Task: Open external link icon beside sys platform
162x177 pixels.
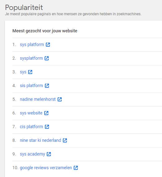Action: 48,44
